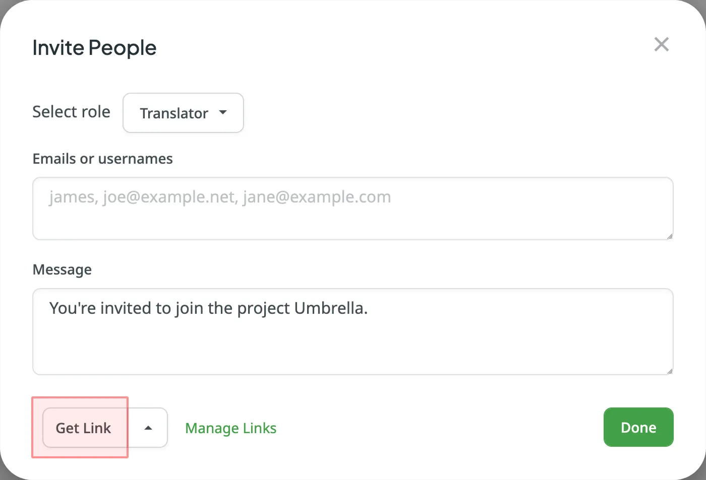This screenshot has width=706, height=480.
Task: Click the "Invite People" dialog heading
Action: tap(94, 48)
